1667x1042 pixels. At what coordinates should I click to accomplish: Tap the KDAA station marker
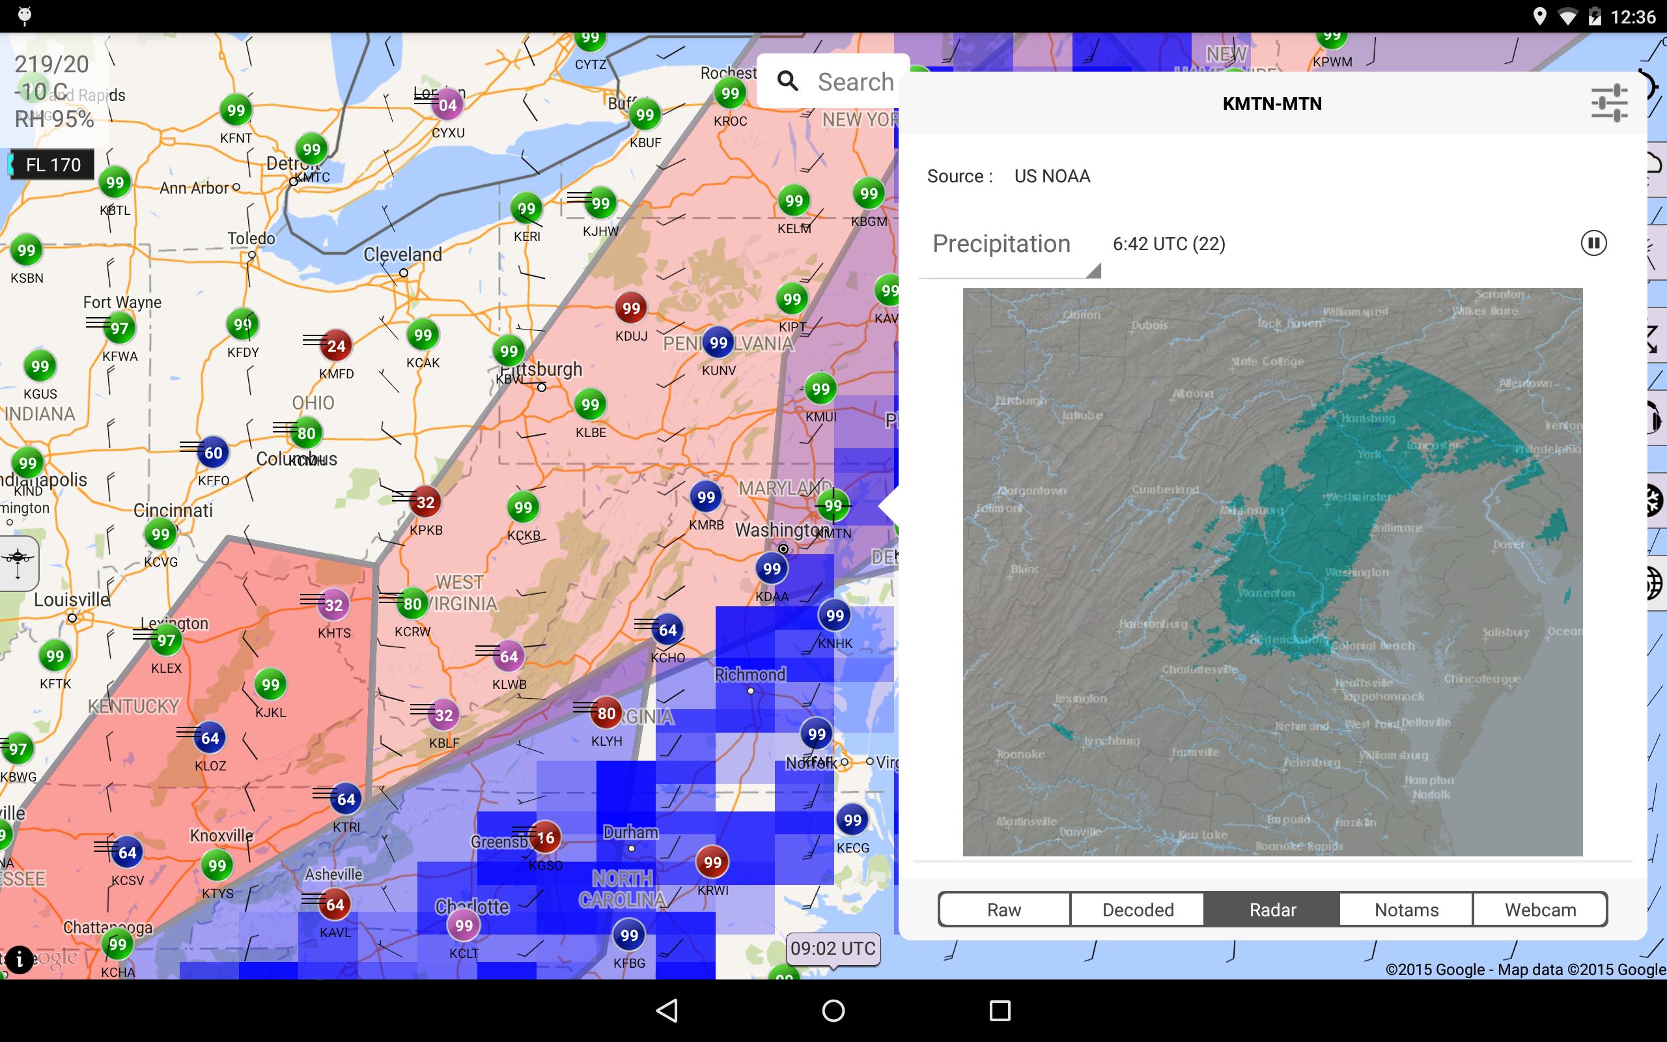pos(772,569)
